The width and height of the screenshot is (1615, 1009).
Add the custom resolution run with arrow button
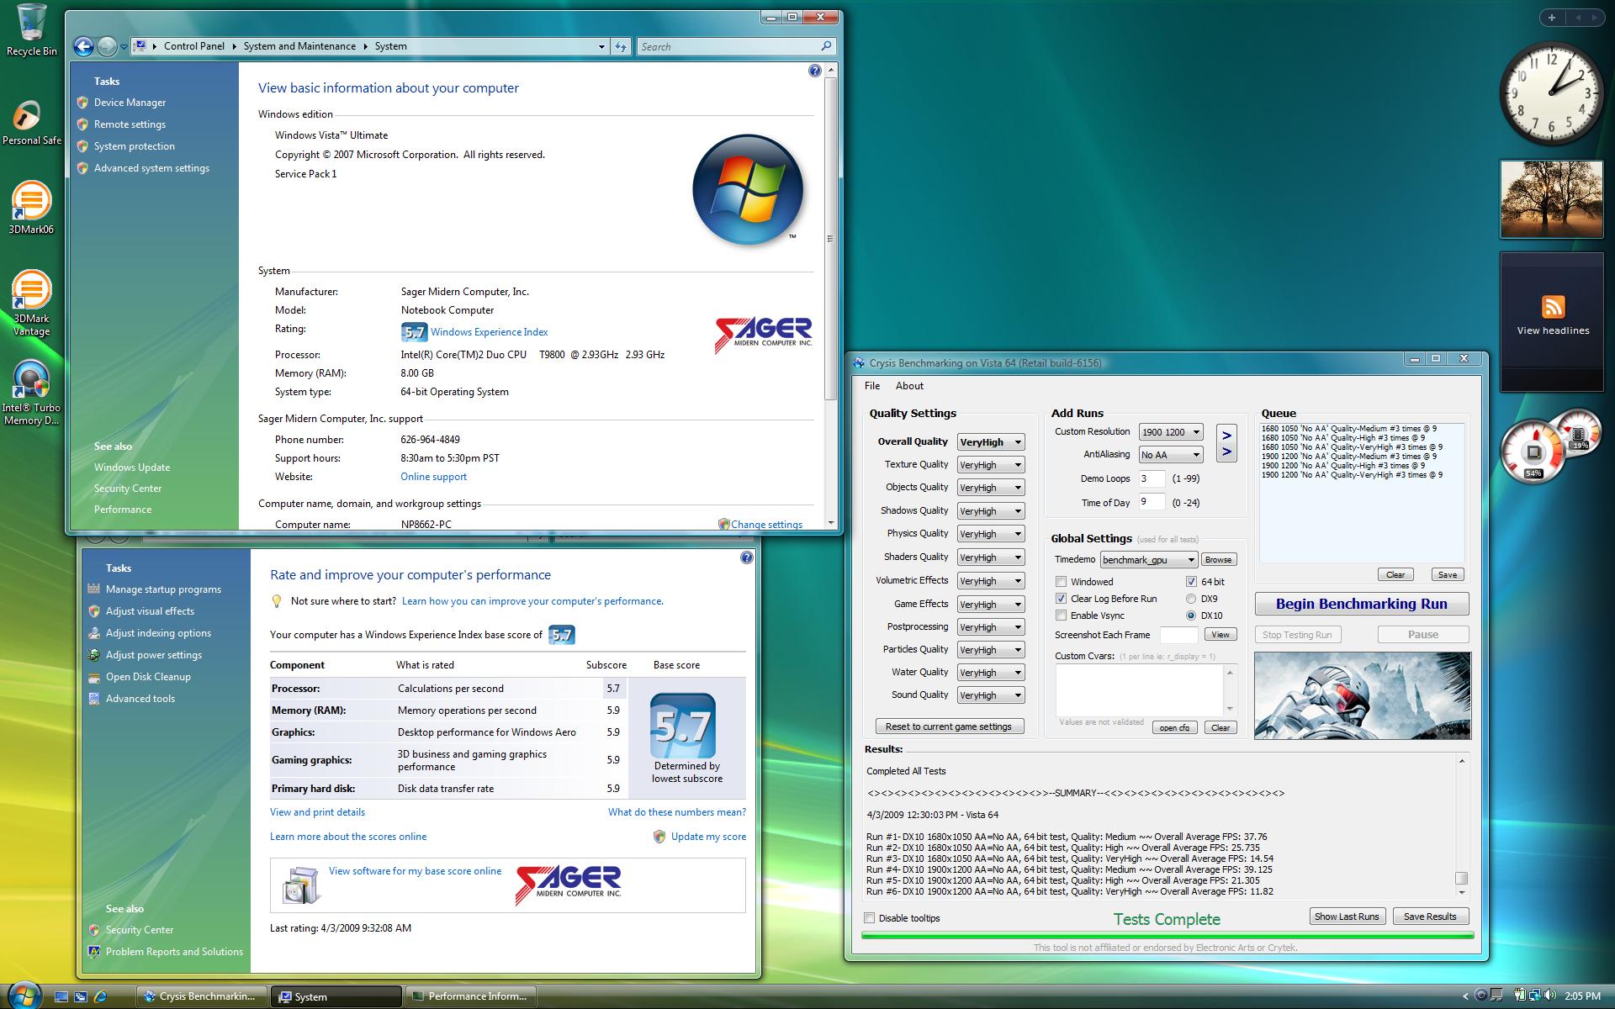point(1226,435)
